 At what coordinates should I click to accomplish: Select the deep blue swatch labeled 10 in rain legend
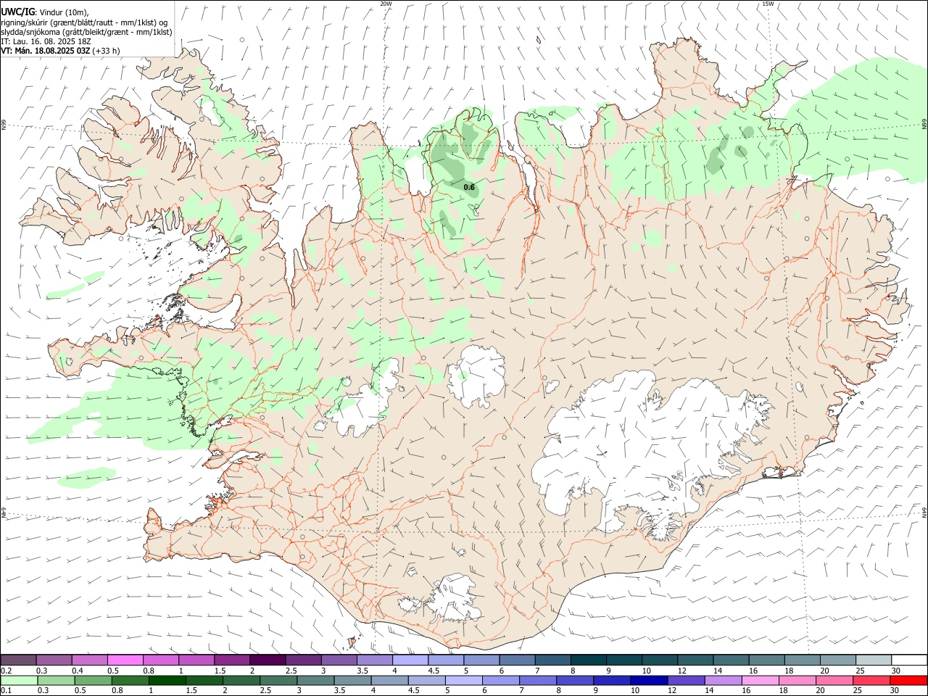click(x=649, y=681)
